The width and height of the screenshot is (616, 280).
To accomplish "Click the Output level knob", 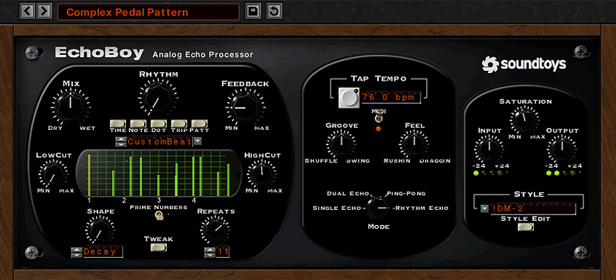I will click(x=562, y=149).
